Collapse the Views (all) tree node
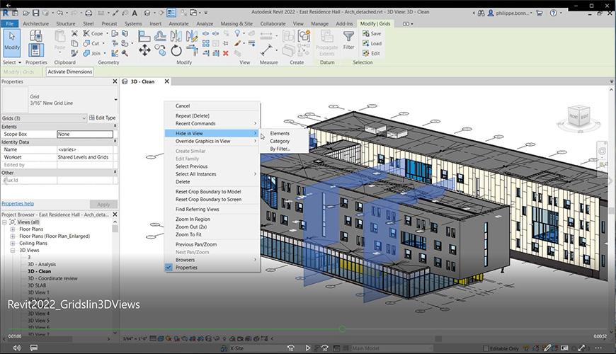616x354 pixels. (x=5, y=222)
